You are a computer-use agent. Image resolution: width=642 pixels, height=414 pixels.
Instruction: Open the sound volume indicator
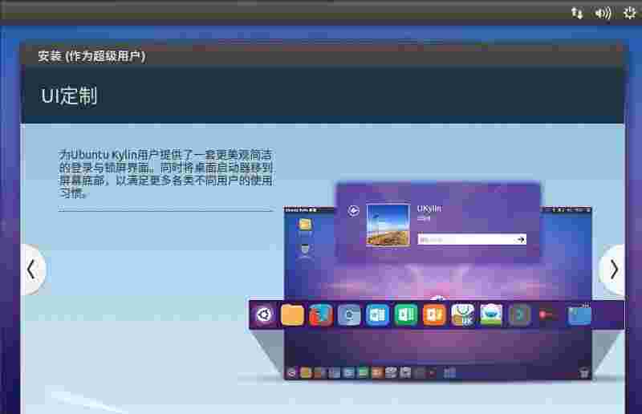pos(603,13)
